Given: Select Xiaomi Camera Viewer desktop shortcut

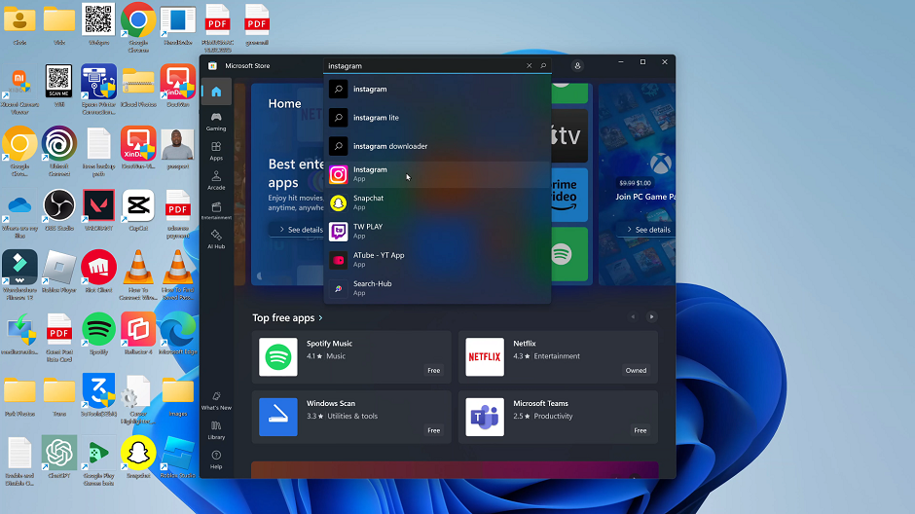Looking at the screenshot, I should tap(19, 90).
